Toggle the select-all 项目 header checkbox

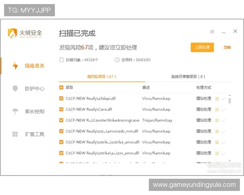[61, 87]
